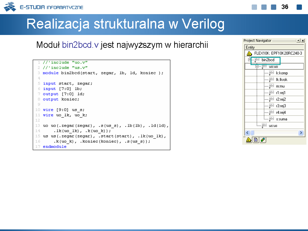Click the us:us entity icon
This screenshot has height=231, width=308.
pyautogui.click(x=264, y=126)
